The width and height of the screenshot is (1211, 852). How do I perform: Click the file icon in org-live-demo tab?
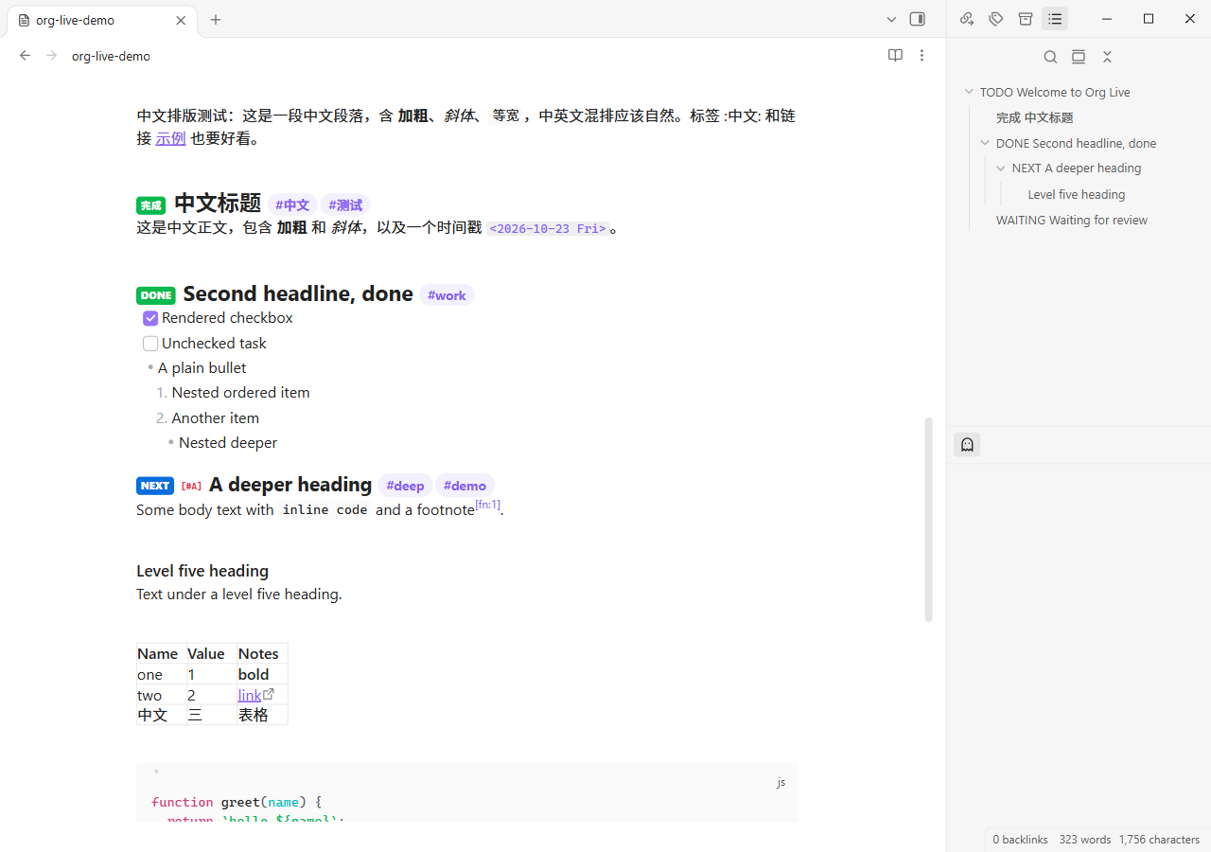tap(25, 20)
